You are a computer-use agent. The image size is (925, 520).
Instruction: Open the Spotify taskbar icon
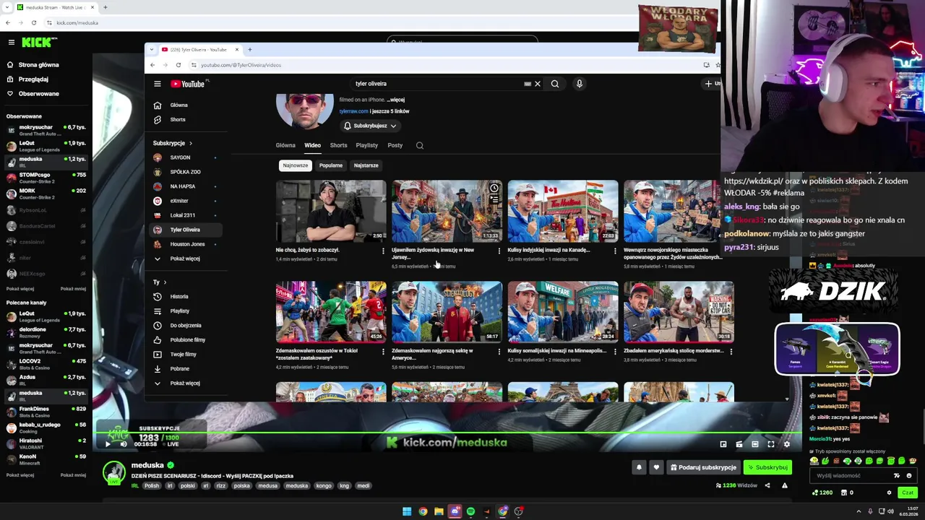470,511
